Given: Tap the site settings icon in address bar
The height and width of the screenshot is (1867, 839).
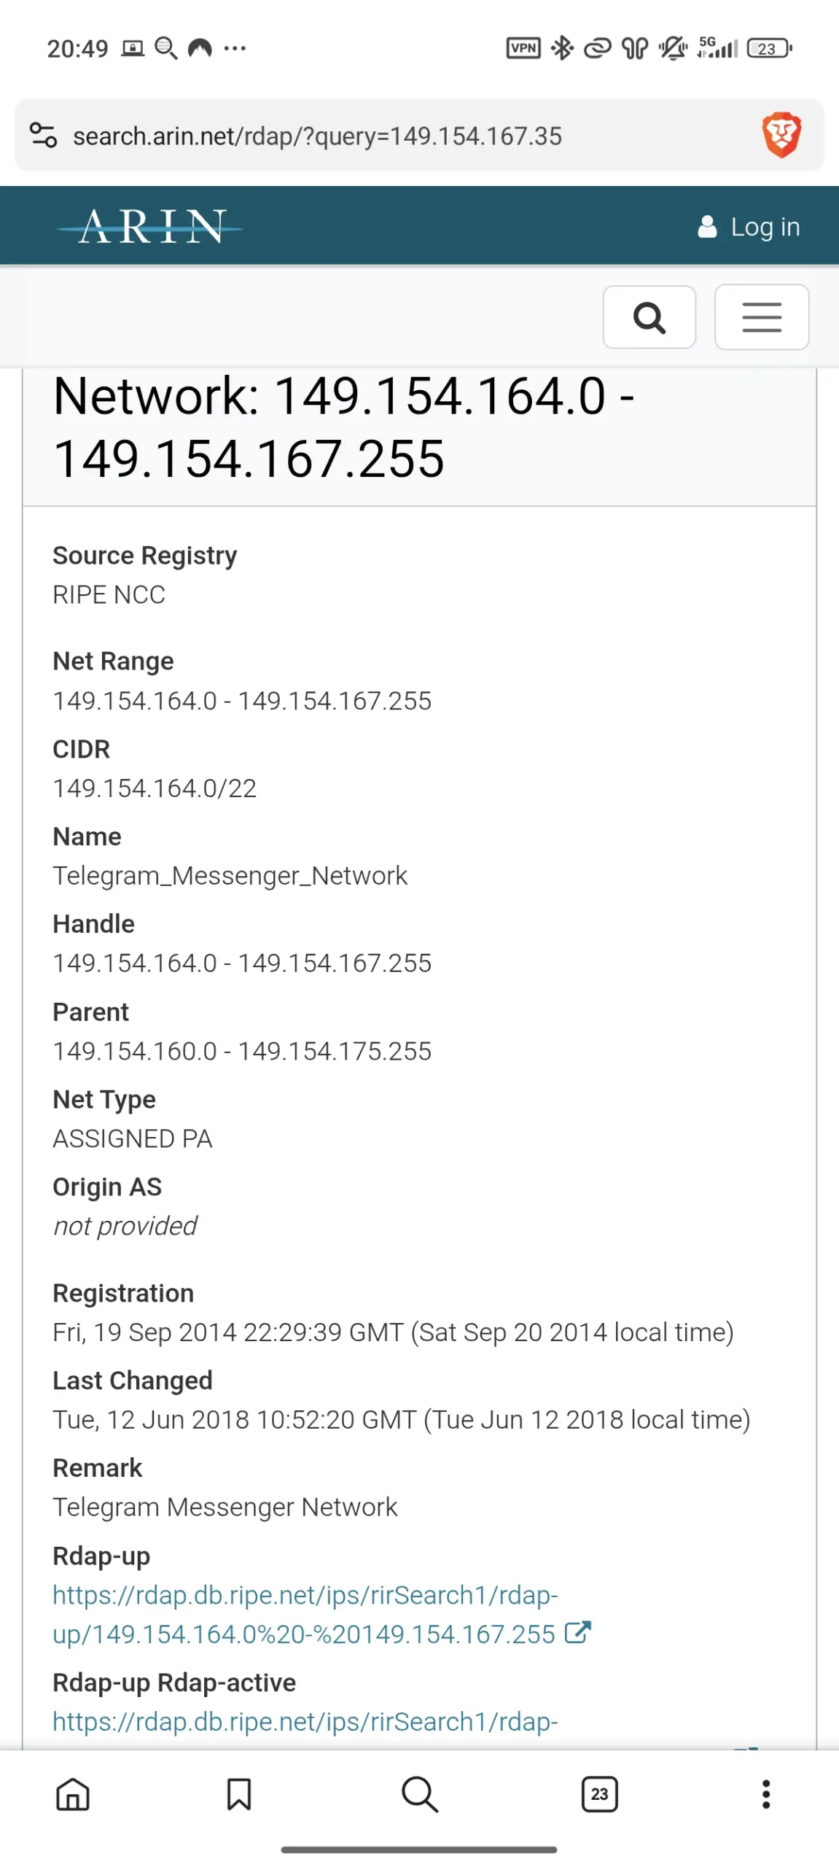Looking at the screenshot, I should [x=43, y=135].
